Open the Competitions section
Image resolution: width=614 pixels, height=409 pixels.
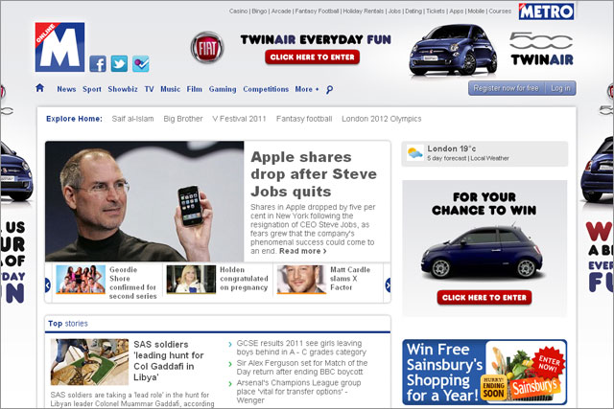pos(266,89)
